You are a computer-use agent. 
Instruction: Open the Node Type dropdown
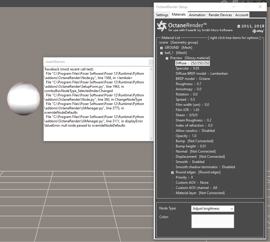212,209
